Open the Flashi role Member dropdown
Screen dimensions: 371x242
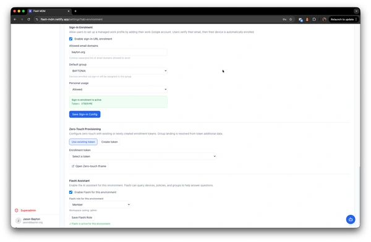100,204
